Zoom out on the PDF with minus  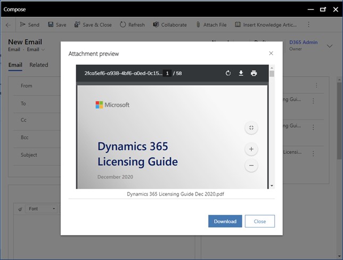(251, 166)
